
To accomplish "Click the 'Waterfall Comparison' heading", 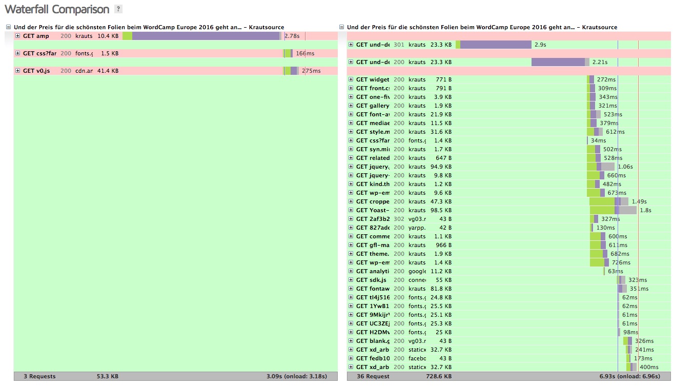I will point(57,9).
